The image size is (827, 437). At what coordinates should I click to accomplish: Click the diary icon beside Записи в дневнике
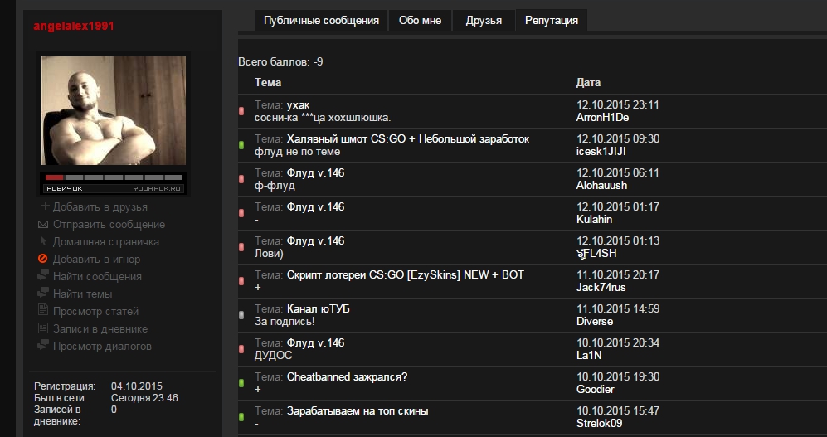pos(43,328)
